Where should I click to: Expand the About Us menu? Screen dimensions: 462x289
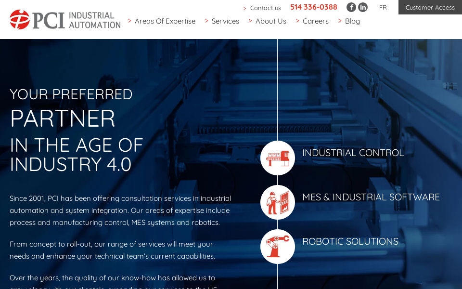(270, 21)
